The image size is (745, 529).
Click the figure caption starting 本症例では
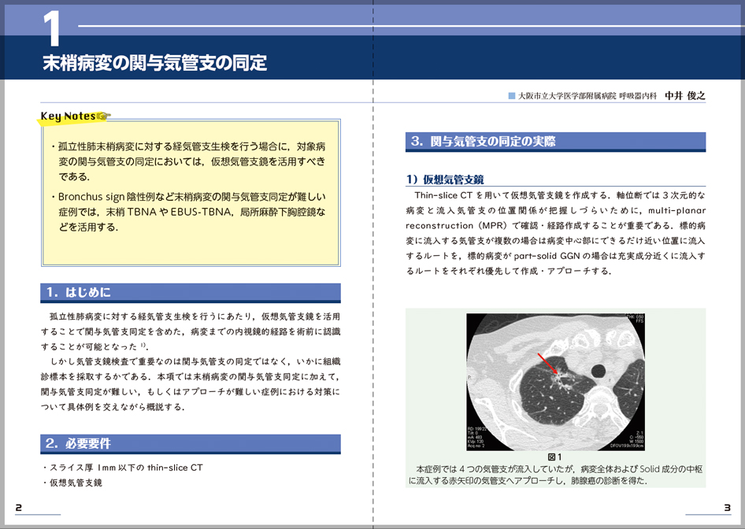point(555,475)
